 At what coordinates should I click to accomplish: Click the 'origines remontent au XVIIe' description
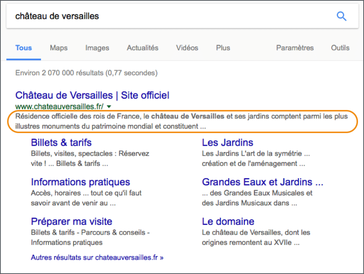pyautogui.click(x=256, y=237)
